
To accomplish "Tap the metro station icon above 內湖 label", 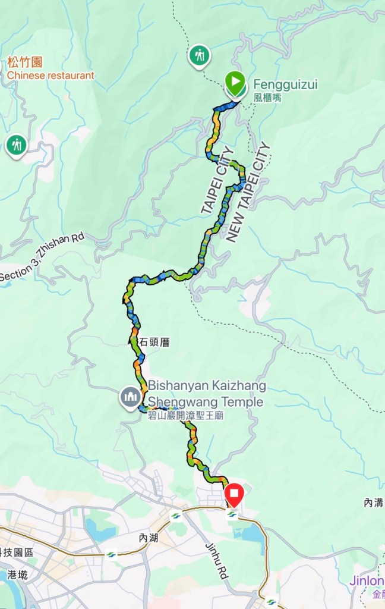I will pyautogui.click(x=175, y=517).
